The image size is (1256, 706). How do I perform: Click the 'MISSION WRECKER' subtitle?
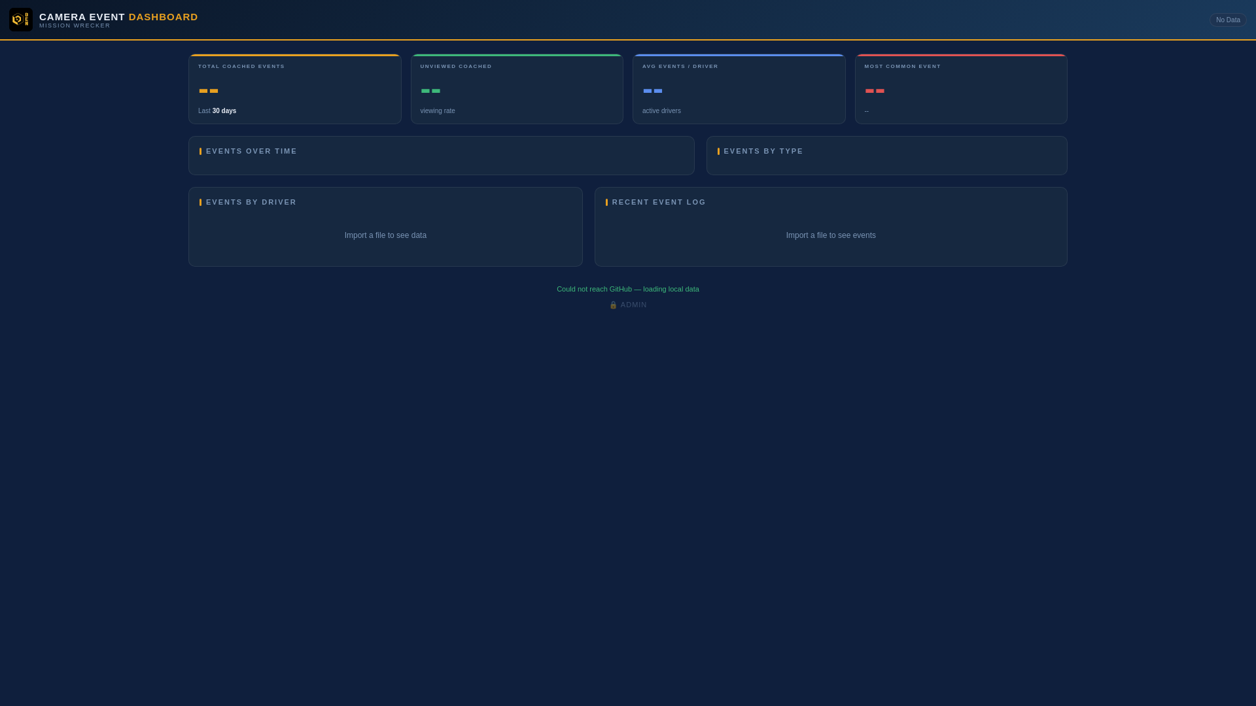[75, 26]
